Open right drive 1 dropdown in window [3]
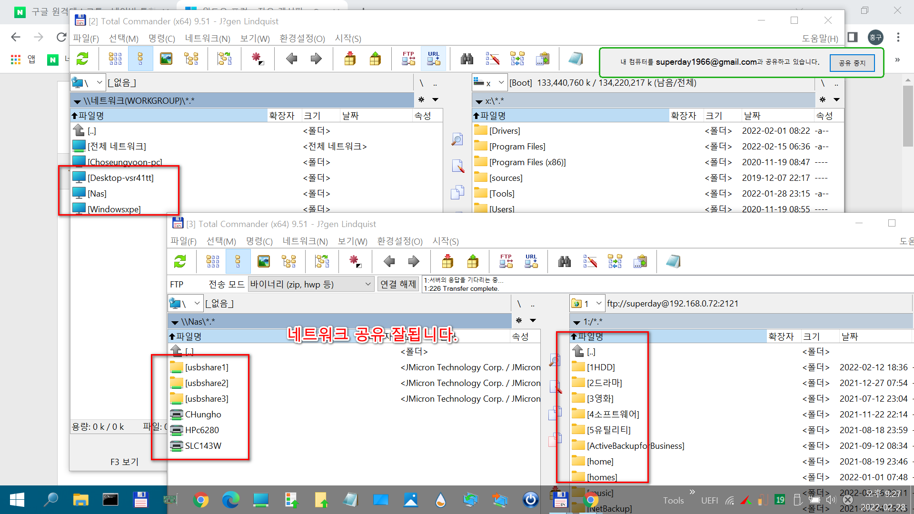The width and height of the screenshot is (914, 514). (x=587, y=304)
